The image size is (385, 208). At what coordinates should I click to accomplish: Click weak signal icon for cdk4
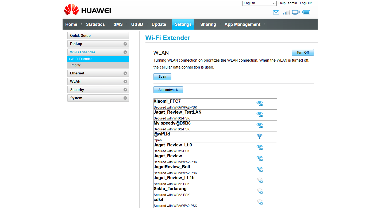[259, 202]
